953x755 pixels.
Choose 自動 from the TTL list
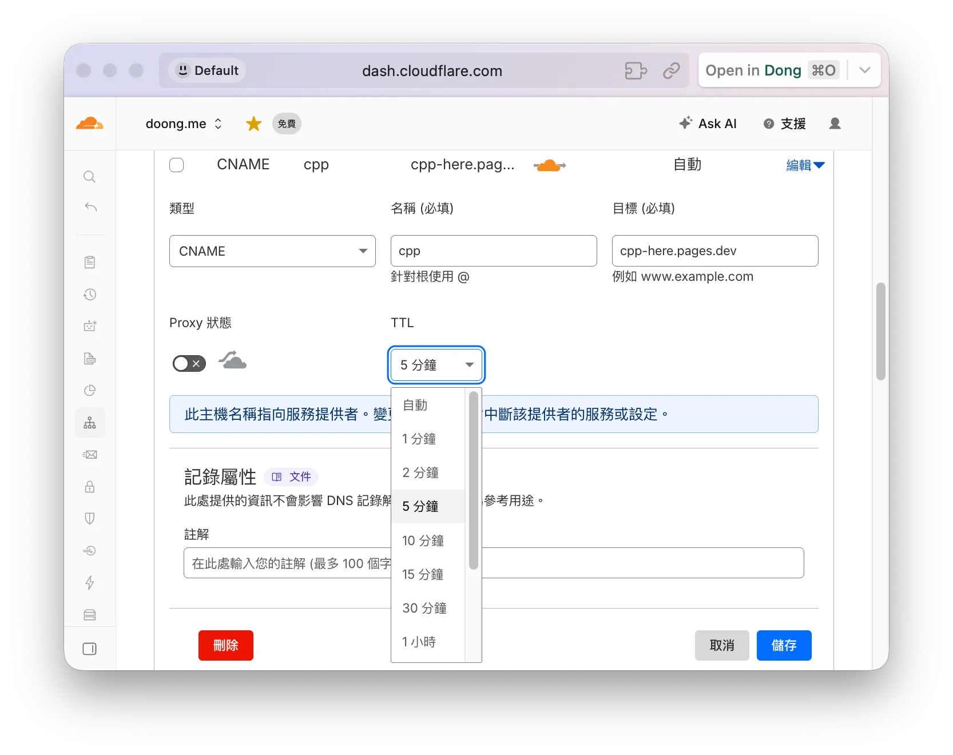coord(428,405)
